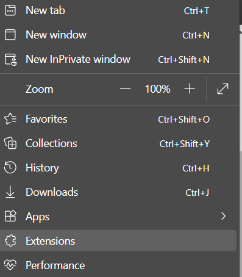Select New InPrivate window entry
The height and width of the screenshot is (277, 242).
pos(118,59)
